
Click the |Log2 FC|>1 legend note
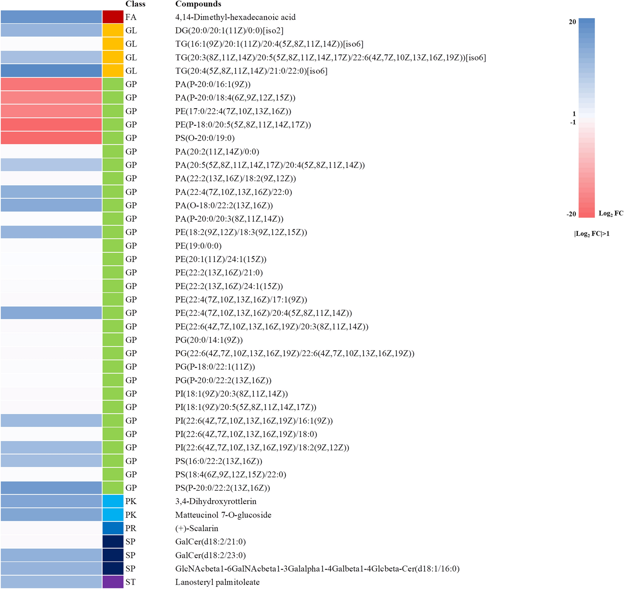click(592, 234)
